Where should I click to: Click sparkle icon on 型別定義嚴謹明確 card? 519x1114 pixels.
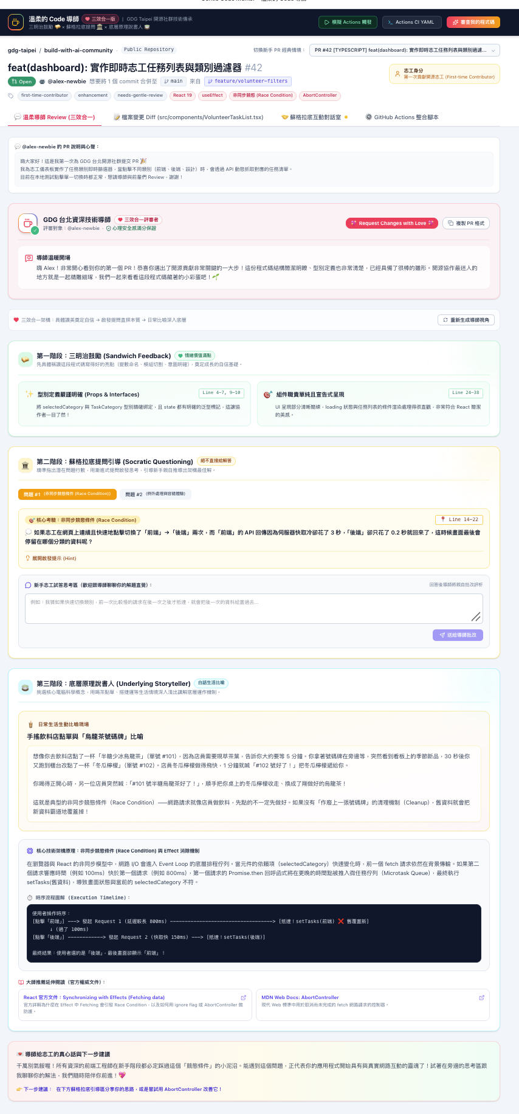click(29, 394)
